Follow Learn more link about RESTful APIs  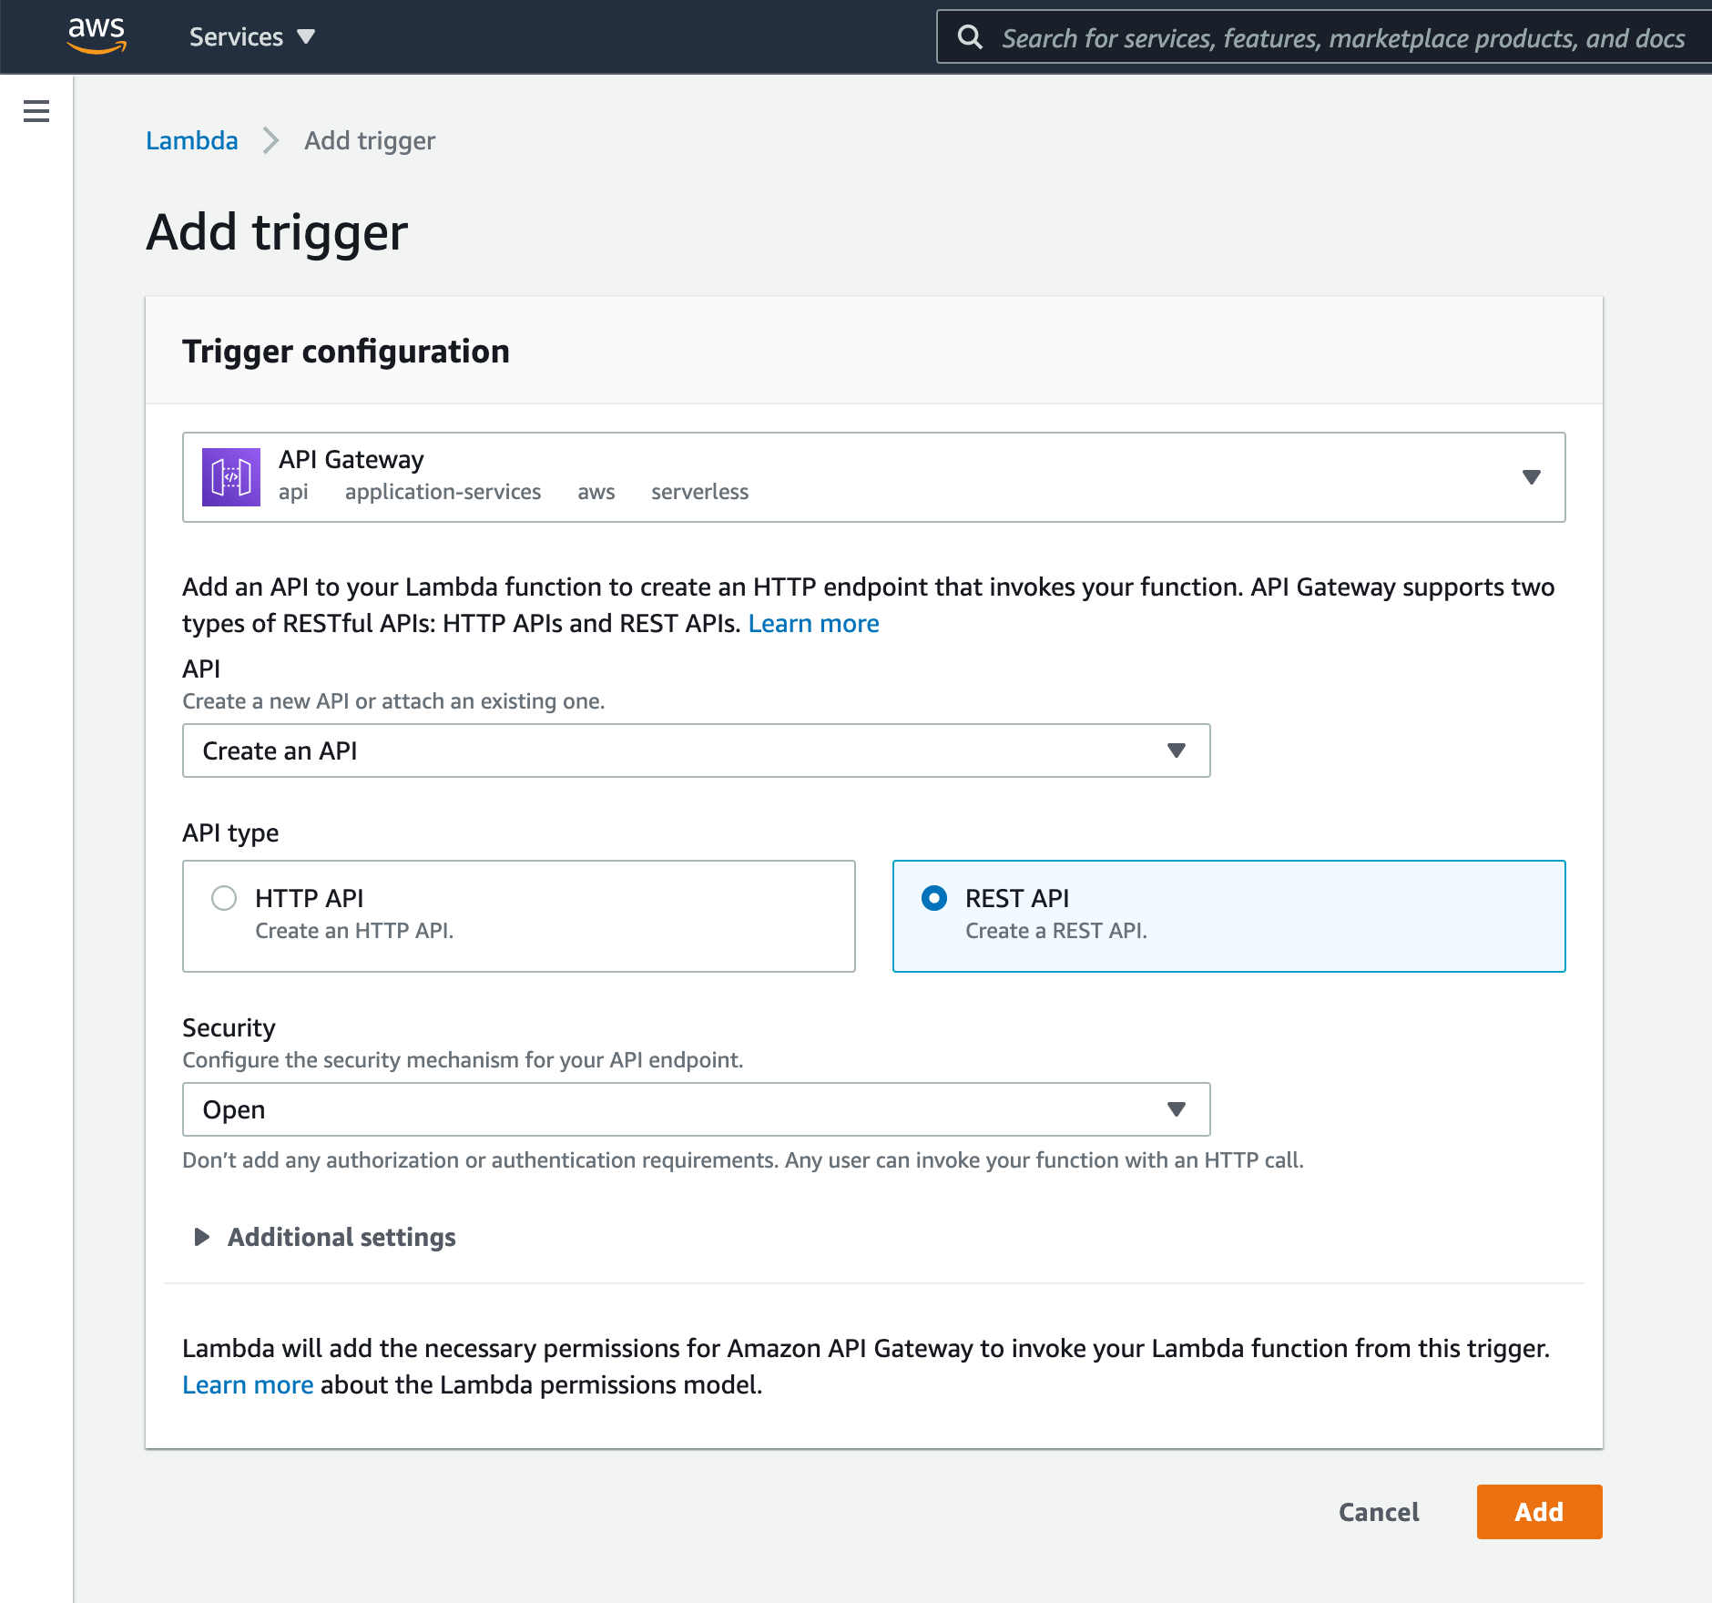814,623
